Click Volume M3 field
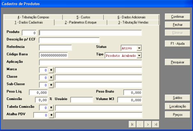 (130, 100)
